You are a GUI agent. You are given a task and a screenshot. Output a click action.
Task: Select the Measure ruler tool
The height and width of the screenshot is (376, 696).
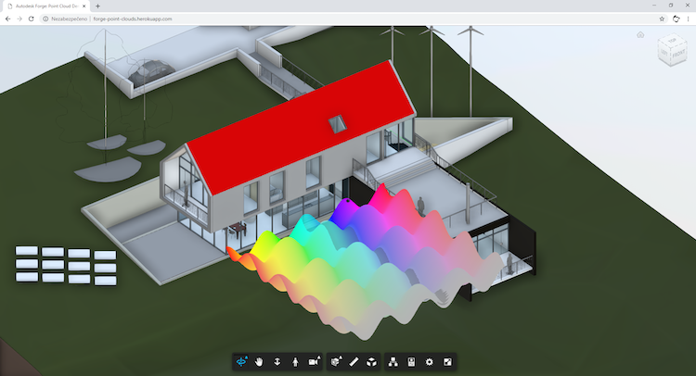click(354, 362)
